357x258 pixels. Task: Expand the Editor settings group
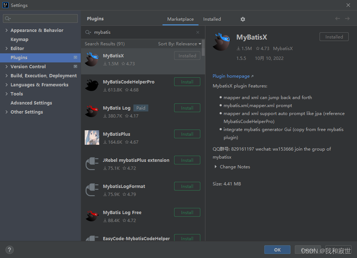coord(7,48)
